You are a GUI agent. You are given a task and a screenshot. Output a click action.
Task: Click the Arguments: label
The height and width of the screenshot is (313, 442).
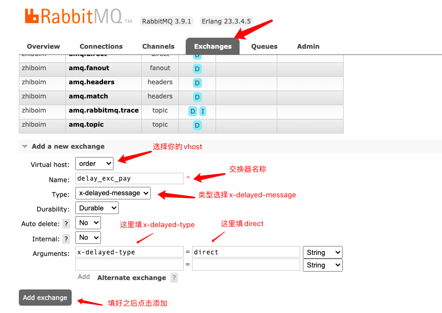coord(51,253)
